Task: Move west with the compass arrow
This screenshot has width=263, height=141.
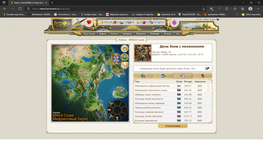Action: pos(109,110)
